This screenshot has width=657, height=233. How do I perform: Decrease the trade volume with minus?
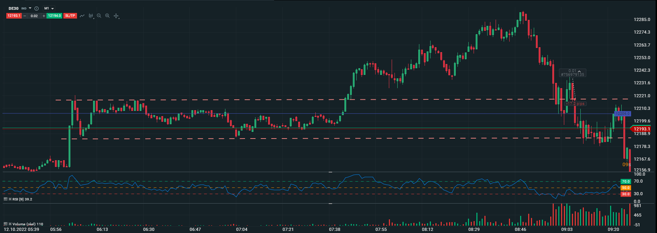pyautogui.click(x=25, y=16)
